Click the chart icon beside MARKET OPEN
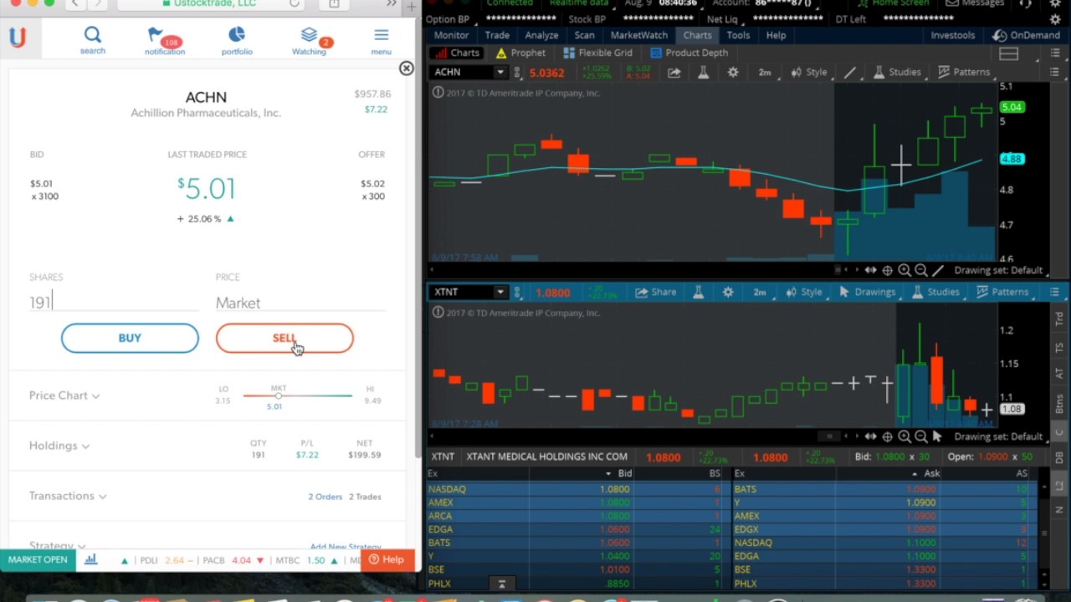Image resolution: width=1071 pixels, height=602 pixels. pos(90,559)
